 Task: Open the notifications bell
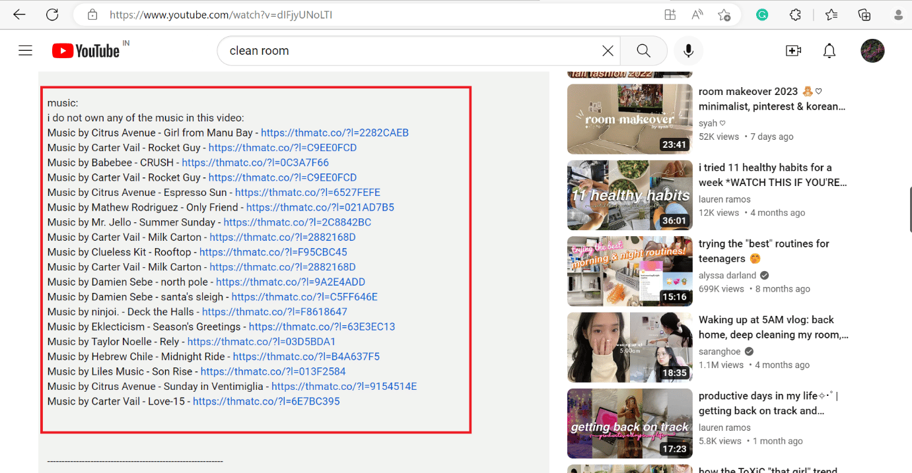(x=829, y=51)
